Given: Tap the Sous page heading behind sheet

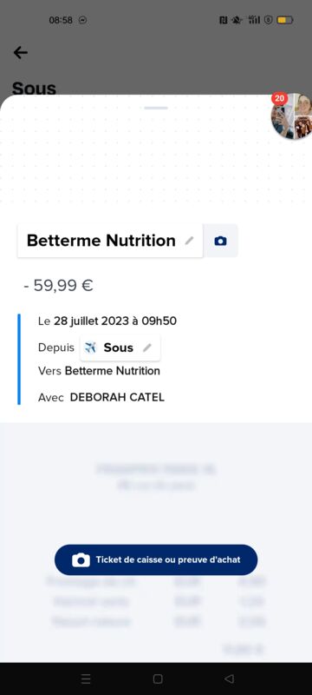Looking at the screenshot, I should point(34,88).
